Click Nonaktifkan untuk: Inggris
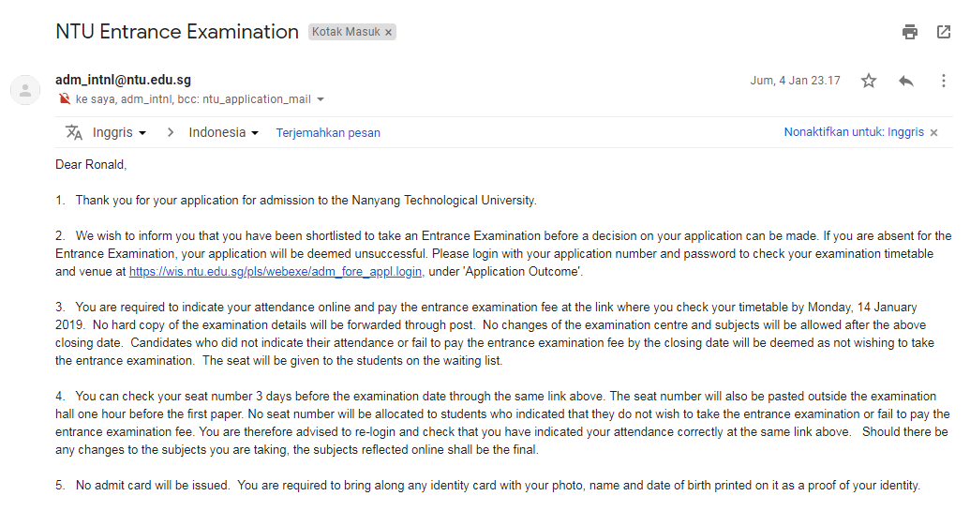The image size is (970, 511). coord(854,132)
